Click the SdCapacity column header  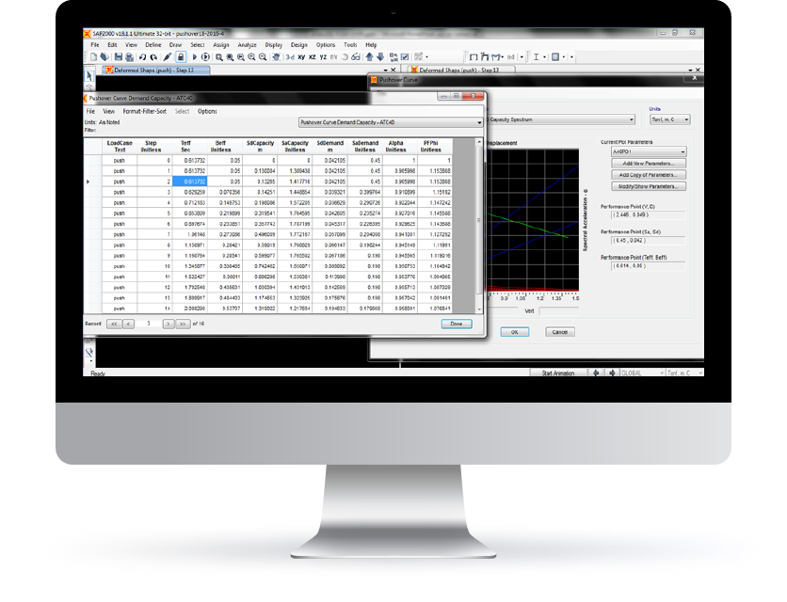(x=260, y=146)
